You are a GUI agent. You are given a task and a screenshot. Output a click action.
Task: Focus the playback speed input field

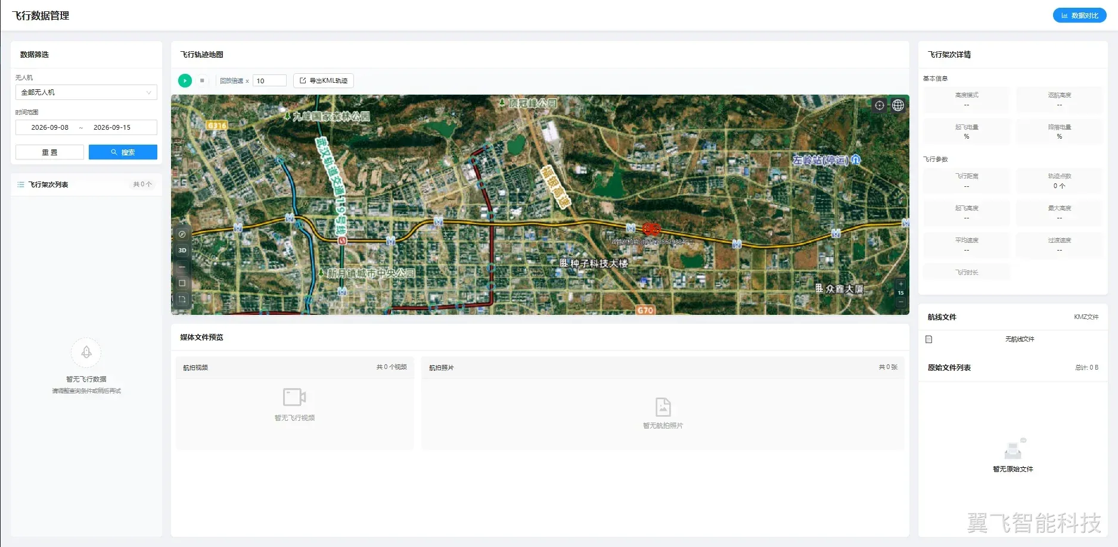pos(269,80)
